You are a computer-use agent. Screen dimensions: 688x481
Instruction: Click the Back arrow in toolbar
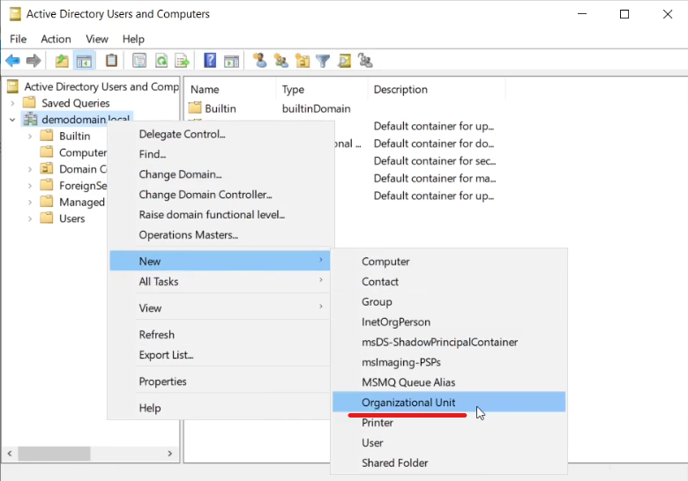(x=12, y=61)
